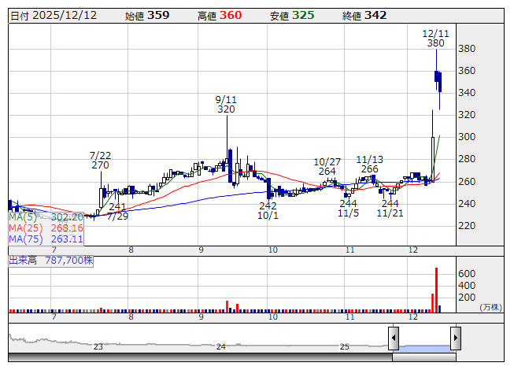Select the MA(5) legend entry
This screenshot has width=514, height=370.
tap(46, 216)
